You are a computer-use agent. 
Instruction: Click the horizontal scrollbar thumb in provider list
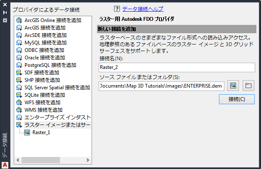(41, 160)
